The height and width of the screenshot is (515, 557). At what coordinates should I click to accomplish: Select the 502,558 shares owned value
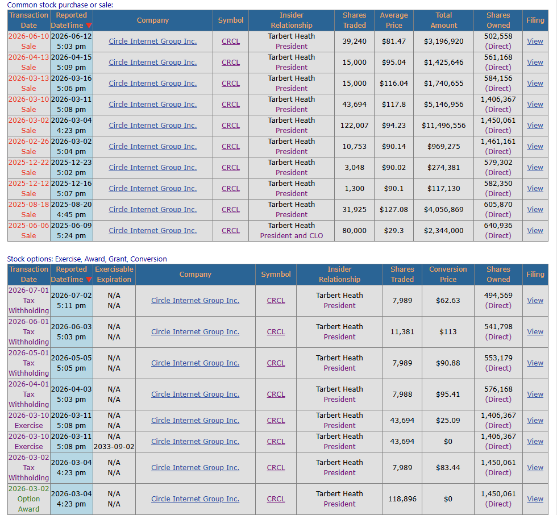(x=498, y=36)
